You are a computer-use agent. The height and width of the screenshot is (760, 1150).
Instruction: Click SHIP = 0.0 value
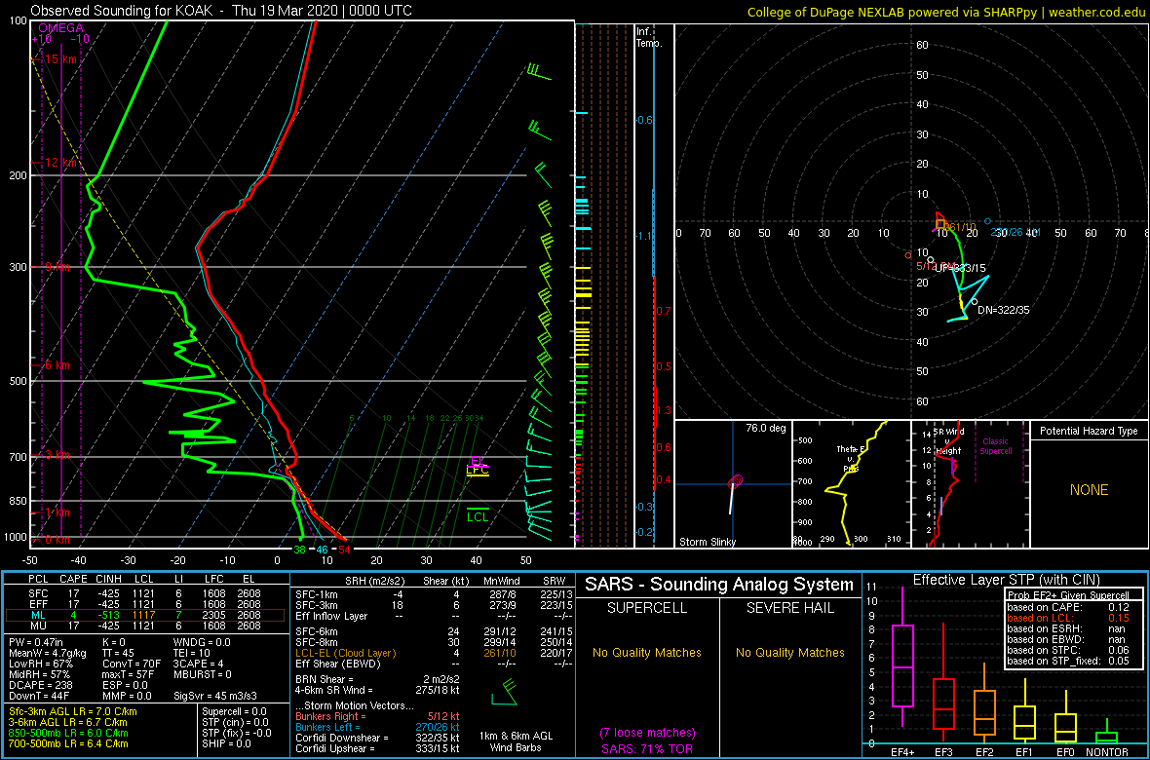pyautogui.click(x=228, y=743)
